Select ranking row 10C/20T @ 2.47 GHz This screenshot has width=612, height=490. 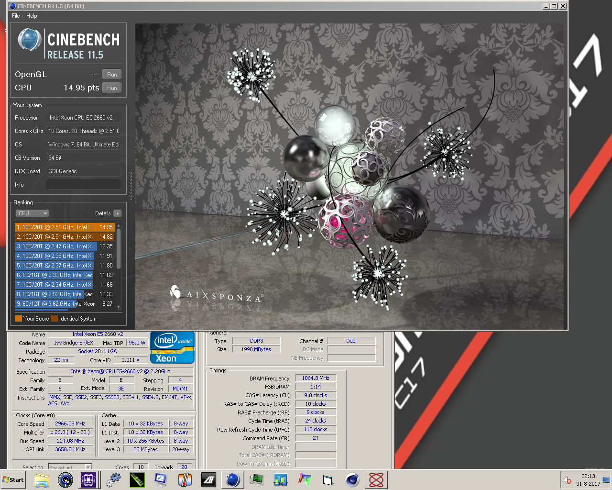65,246
